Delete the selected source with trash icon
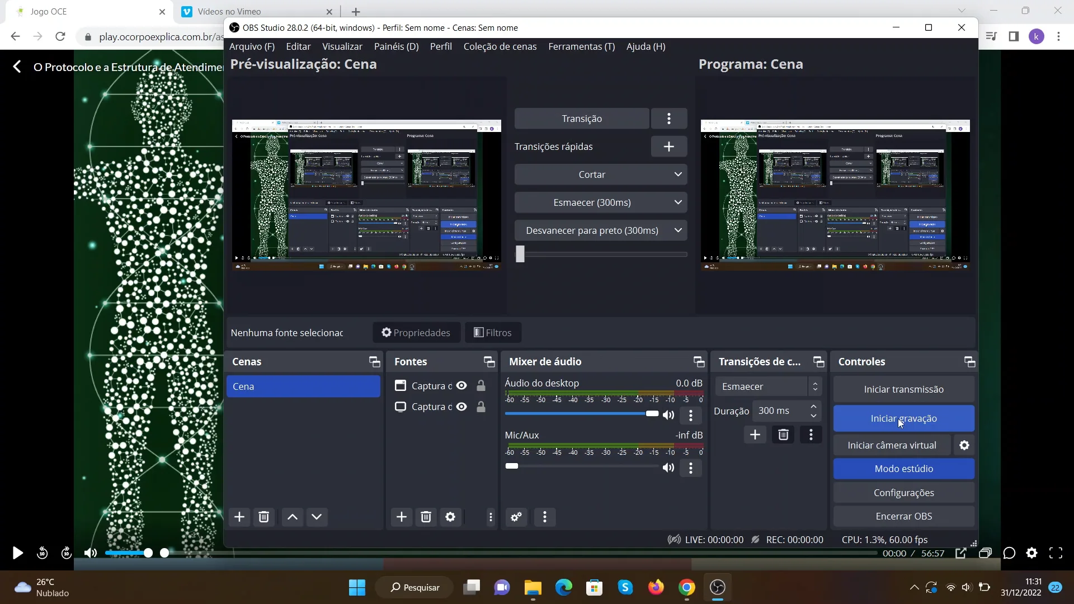The image size is (1074, 604). (426, 517)
